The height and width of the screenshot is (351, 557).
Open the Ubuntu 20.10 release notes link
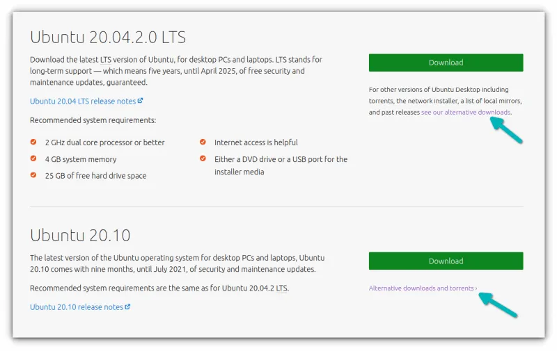pos(77,307)
